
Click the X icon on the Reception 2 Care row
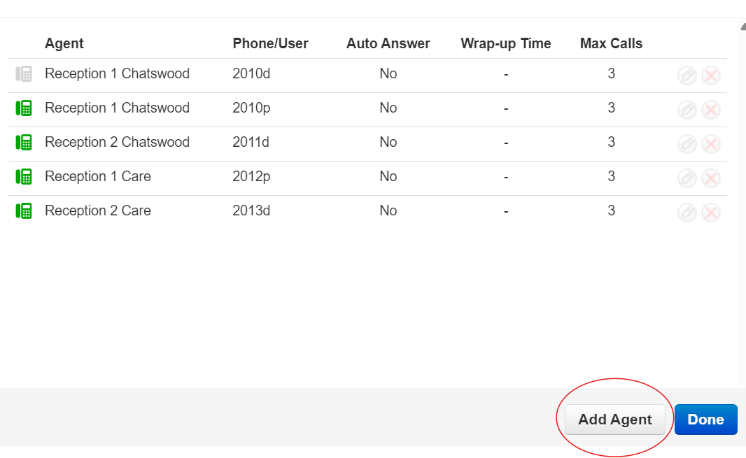pyautogui.click(x=711, y=212)
